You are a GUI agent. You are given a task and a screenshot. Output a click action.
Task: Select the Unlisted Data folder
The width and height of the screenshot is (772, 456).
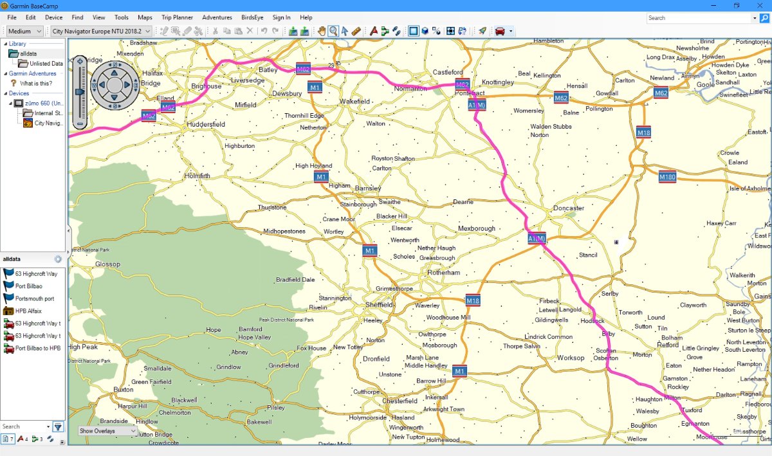pos(41,64)
